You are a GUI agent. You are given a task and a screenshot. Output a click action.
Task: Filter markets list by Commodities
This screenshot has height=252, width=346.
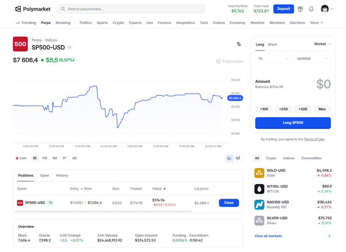coord(311,158)
